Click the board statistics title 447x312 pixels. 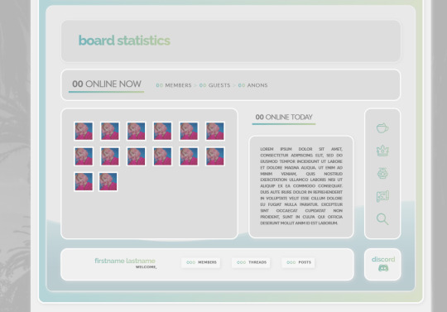[x=124, y=41]
